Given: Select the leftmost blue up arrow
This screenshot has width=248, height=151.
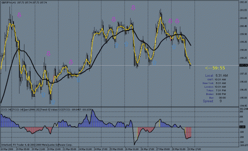Looking at the screenshot, I should click(43, 95).
